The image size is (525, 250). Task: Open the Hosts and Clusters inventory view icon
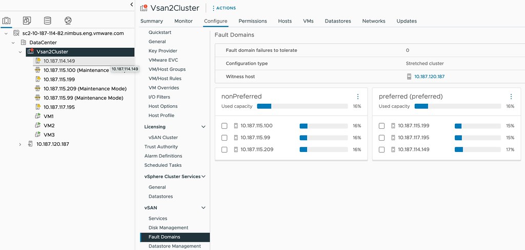[6, 21]
